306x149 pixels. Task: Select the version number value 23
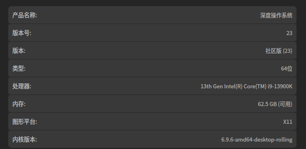tap(289, 33)
